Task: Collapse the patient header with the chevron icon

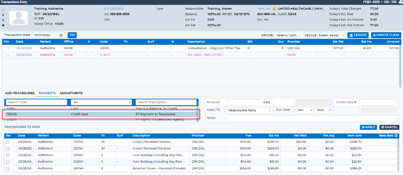Action: pyautogui.click(x=3, y=10)
